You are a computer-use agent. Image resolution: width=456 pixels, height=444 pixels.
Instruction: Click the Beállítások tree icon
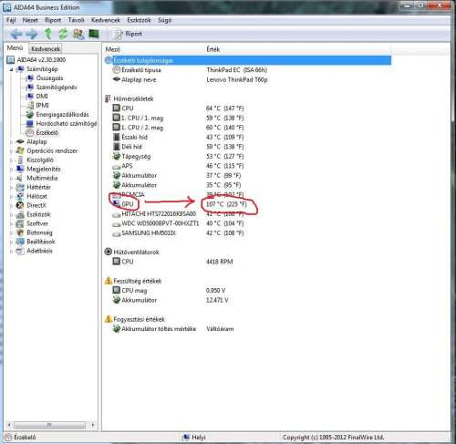pyautogui.click(x=20, y=243)
